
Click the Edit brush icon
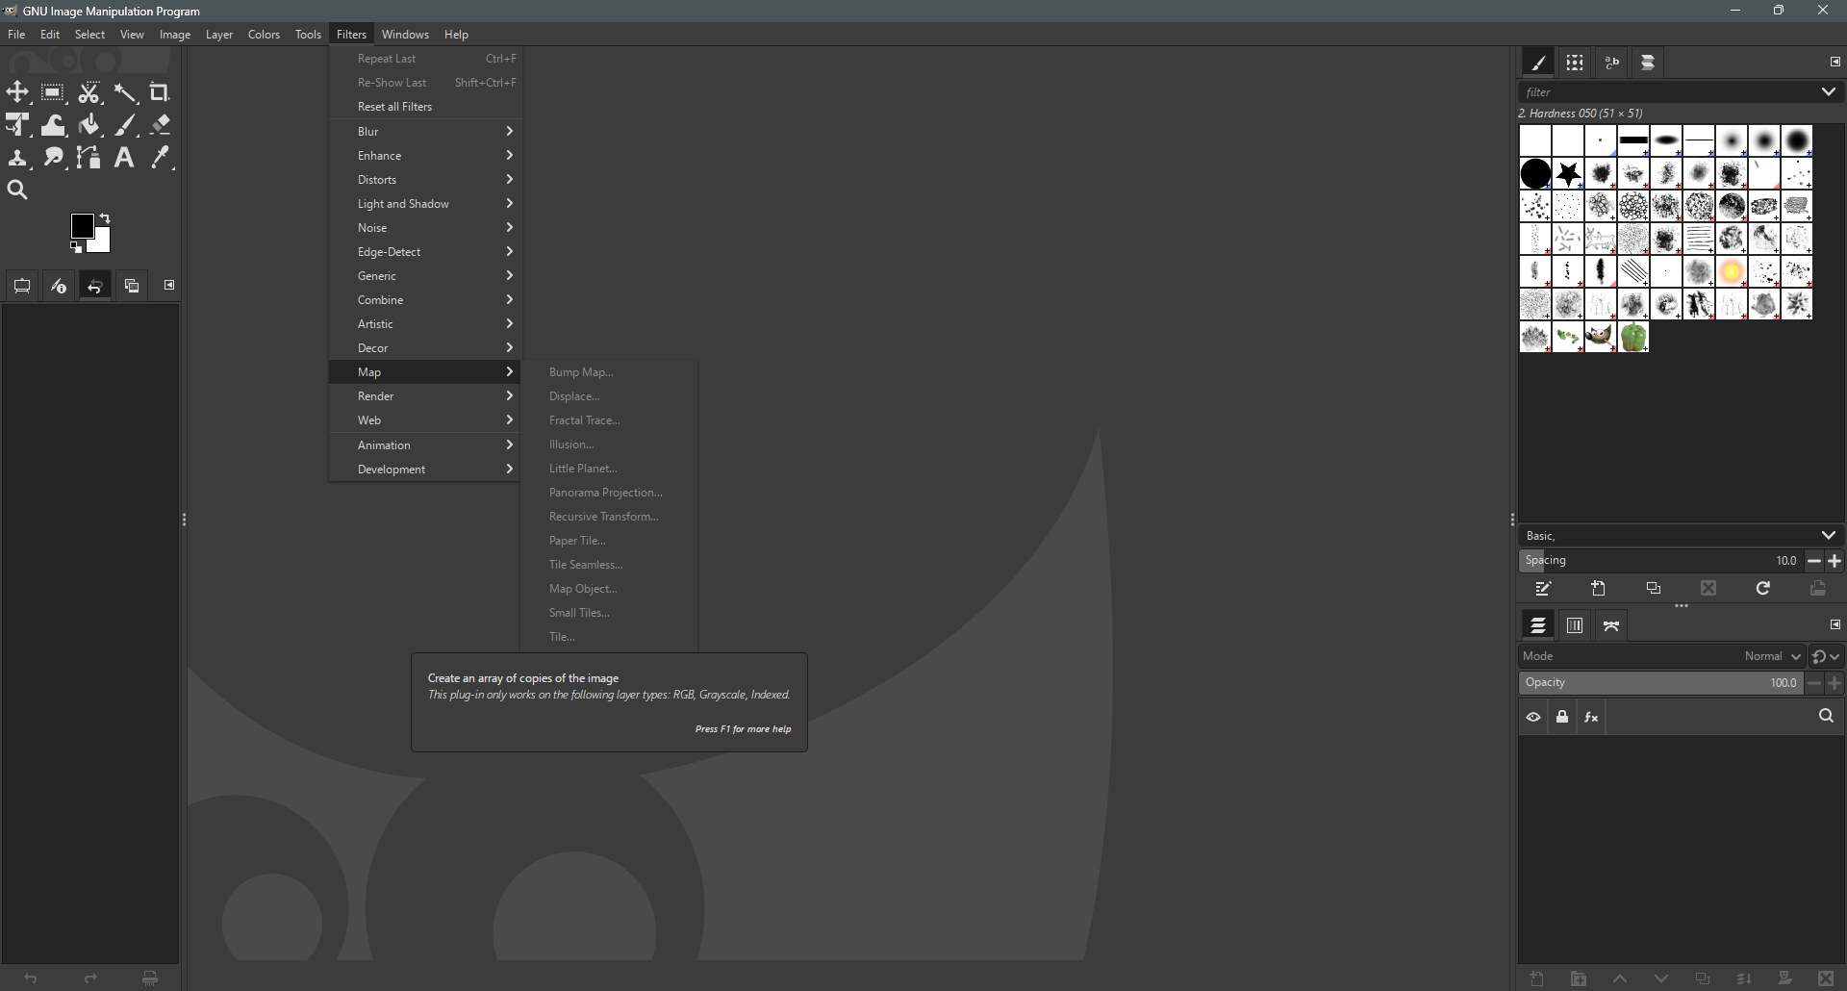1544,589
